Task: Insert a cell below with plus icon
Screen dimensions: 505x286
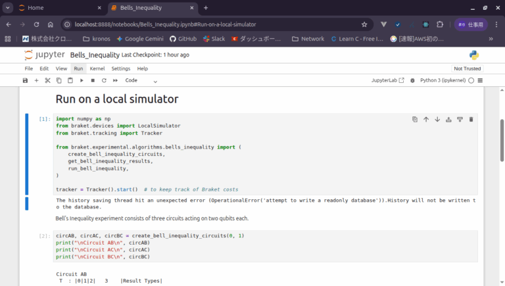Action: click(x=36, y=80)
